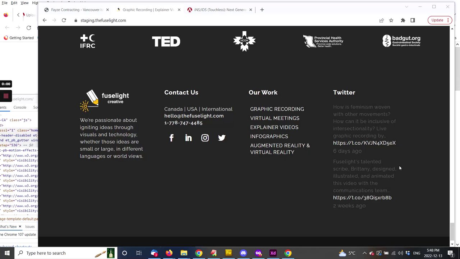Open the Fuselight Twitter bird icon

pyautogui.click(x=222, y=138)
